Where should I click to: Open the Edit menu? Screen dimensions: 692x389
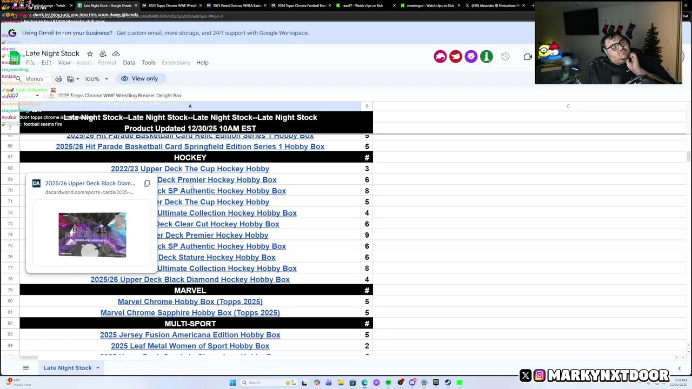tap(46, 63)
